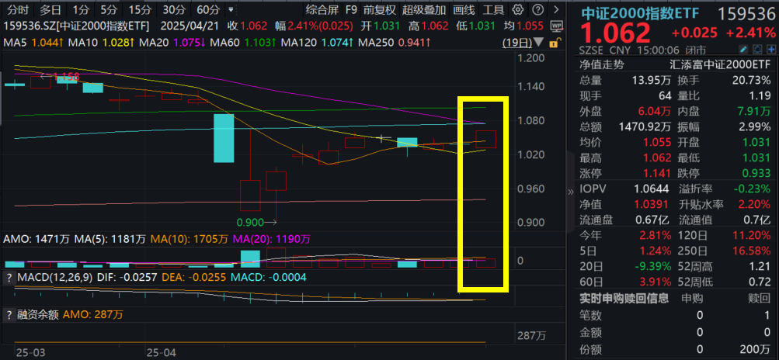
Task: Click the last candlestick inside yellow box
Action: (x=485, y=140)
